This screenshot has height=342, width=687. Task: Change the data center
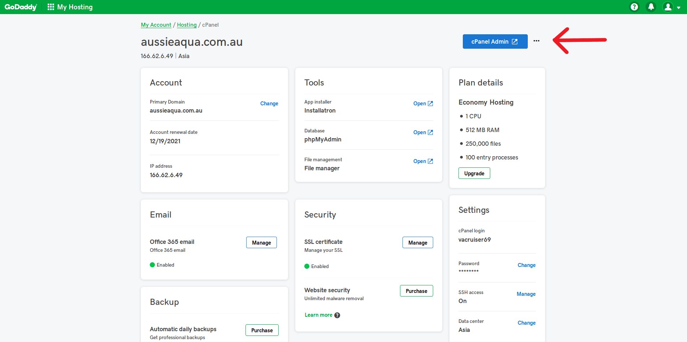[x=526, y=323]
